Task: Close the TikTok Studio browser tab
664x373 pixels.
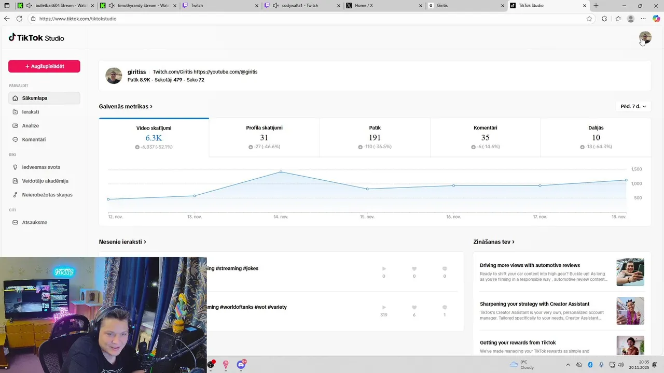Action: tap(585, 6)
